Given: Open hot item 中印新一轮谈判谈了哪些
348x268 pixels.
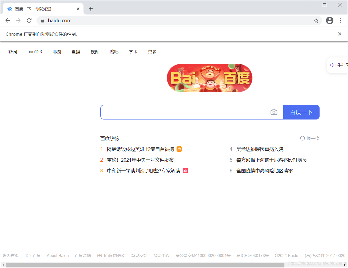Looking at the screenshot, I should click(144, 171).
